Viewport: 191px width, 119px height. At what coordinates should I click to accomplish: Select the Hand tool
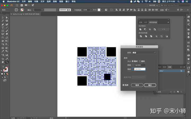click(x=3, y=62)
